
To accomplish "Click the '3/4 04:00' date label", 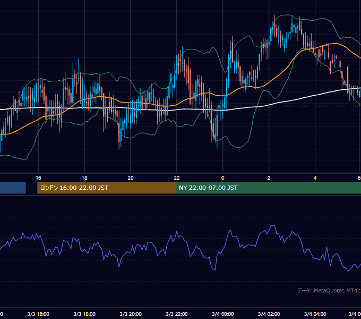I will point(315,314).
